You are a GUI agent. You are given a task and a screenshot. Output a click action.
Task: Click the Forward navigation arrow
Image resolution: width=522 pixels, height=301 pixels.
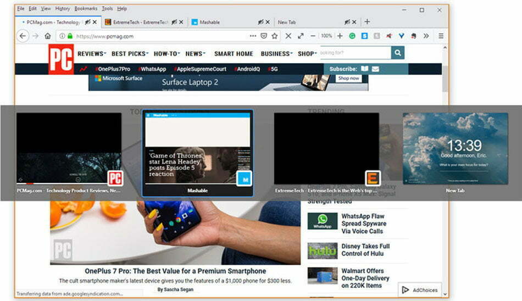35,36
